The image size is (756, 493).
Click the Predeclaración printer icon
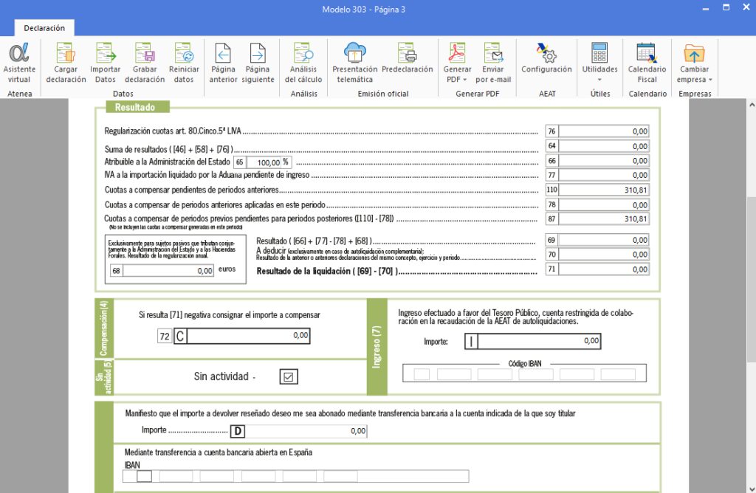click(407, 52)
